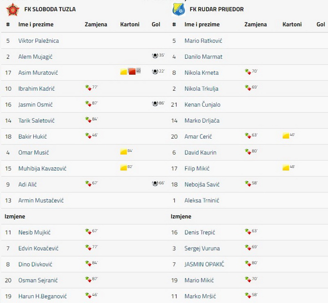The image size is (328, 303).
Task: Open Mario Ratković's player page
Action: [203, 41]
